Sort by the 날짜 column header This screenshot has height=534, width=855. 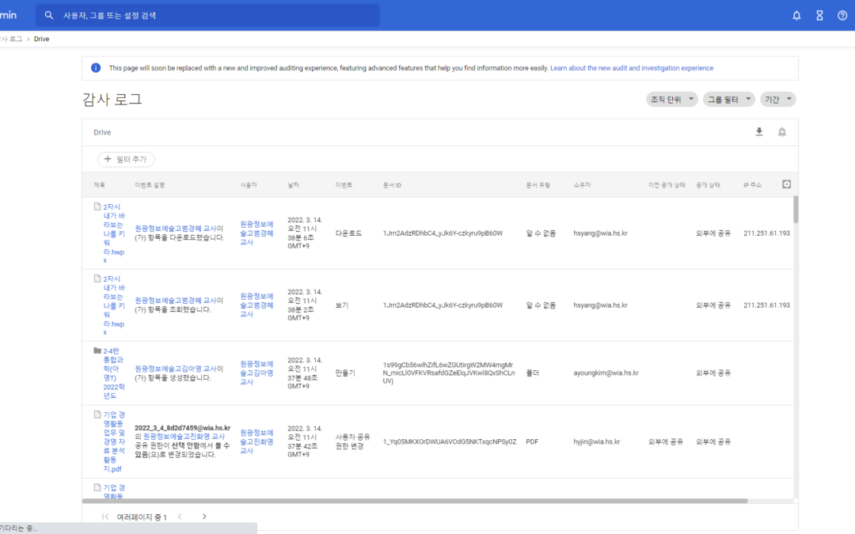click(294, 185)
